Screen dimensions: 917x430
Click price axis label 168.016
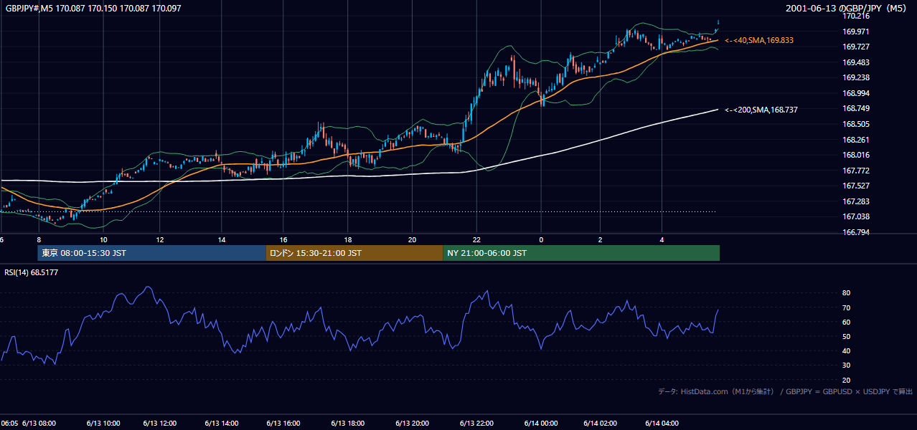(x=856, y=155)
